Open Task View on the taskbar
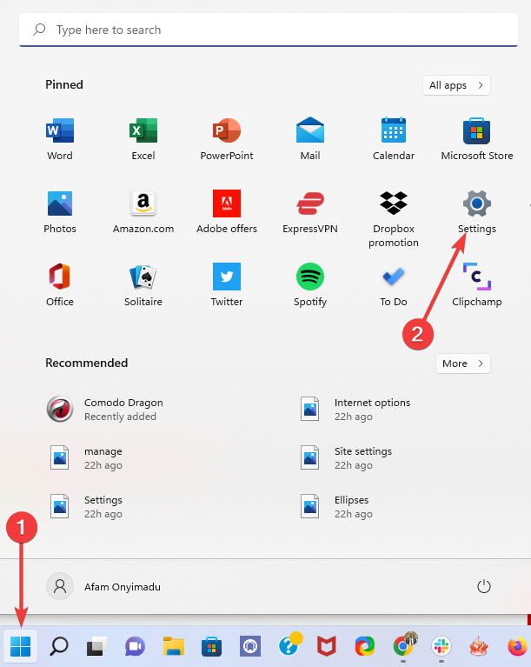This screenshot has height=667, width=531. coord(97,647)
